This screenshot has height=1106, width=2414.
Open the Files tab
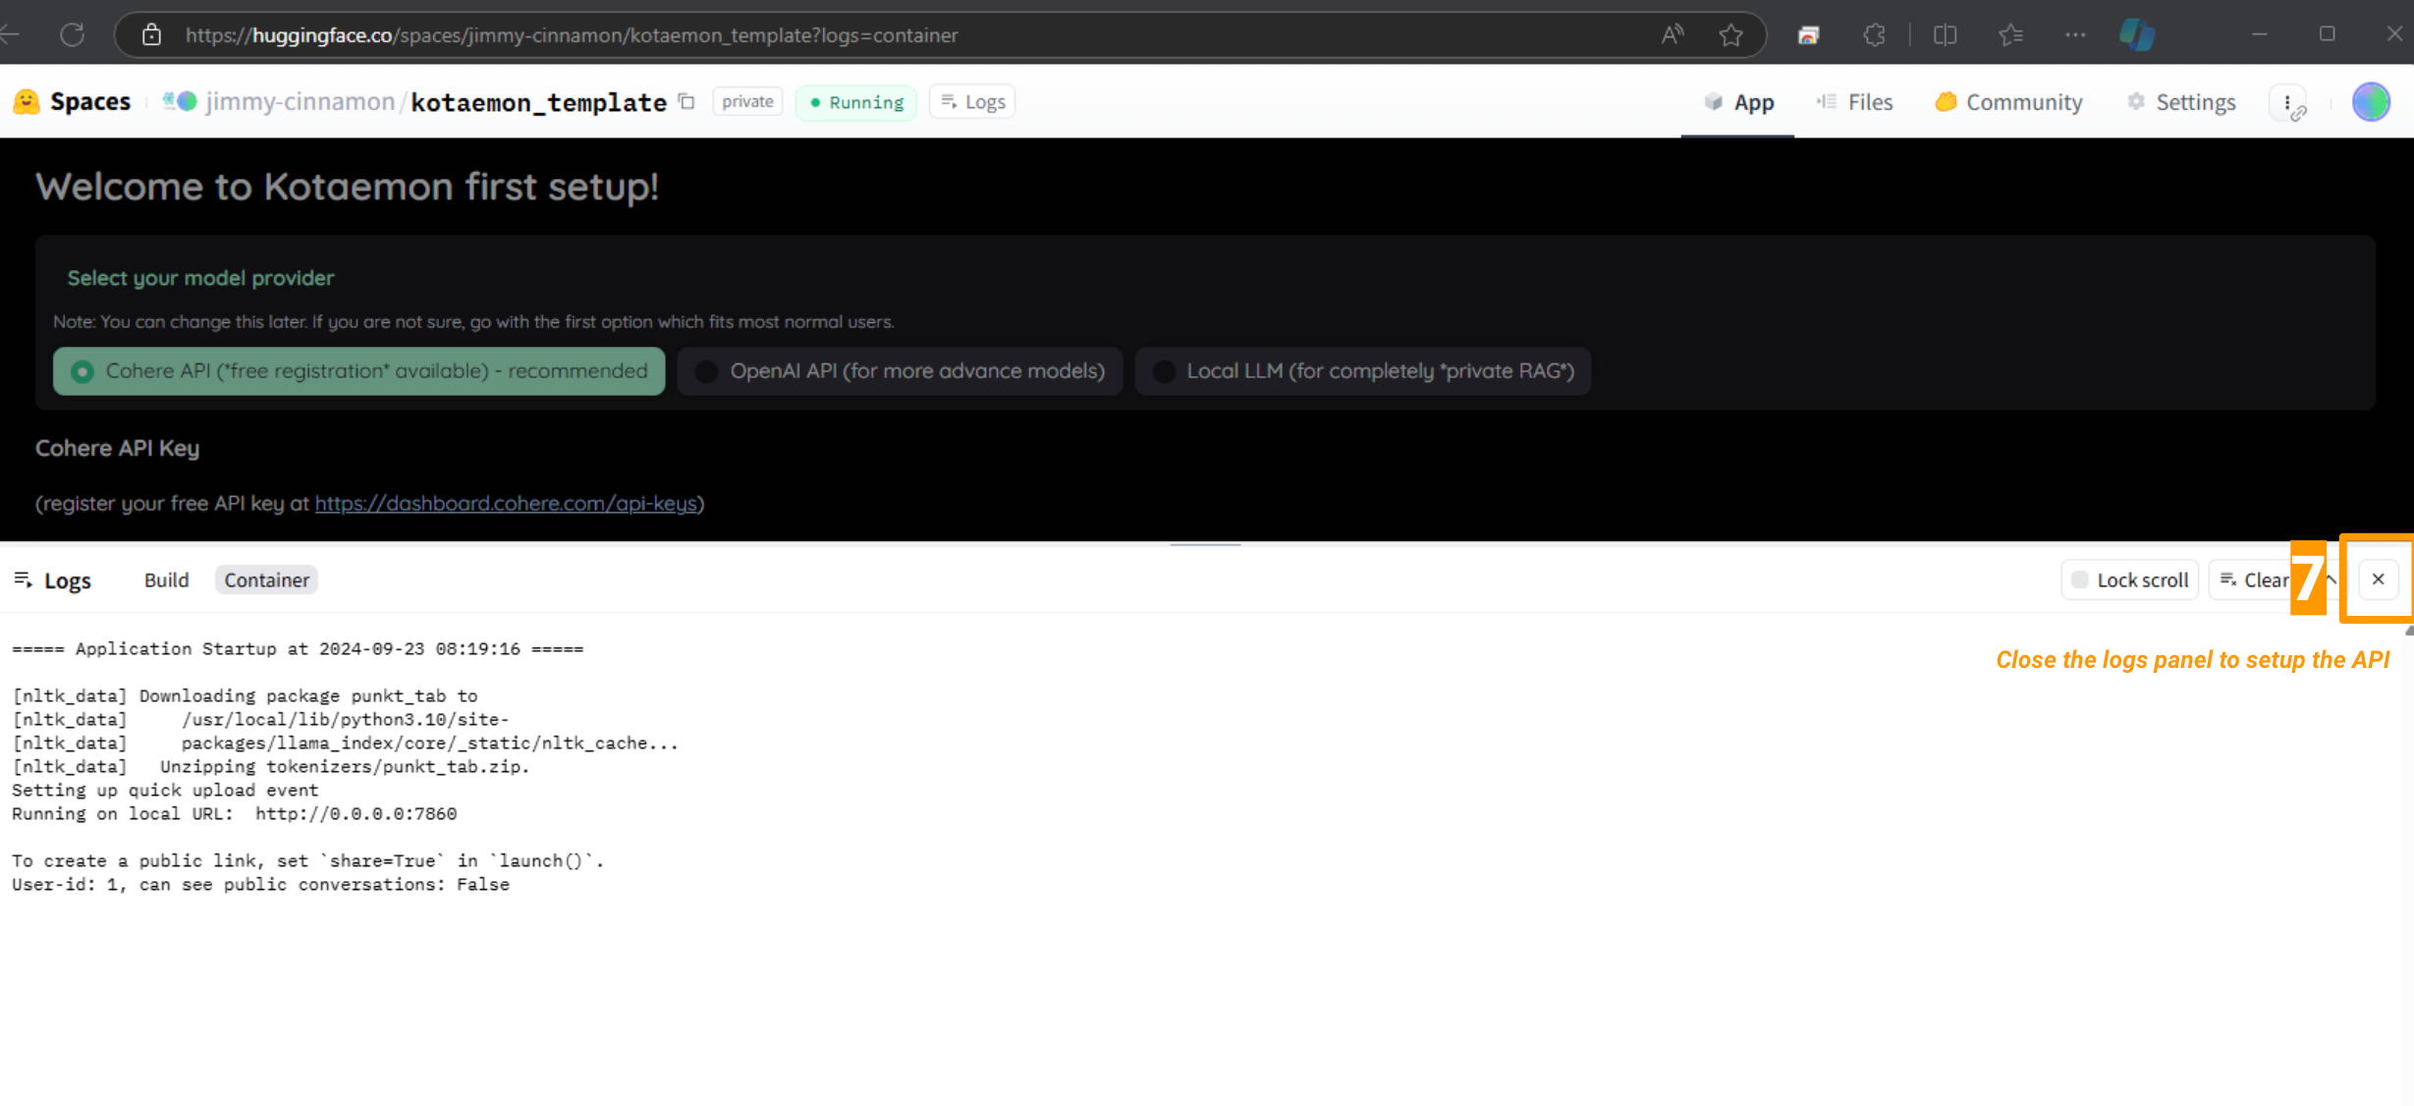1855,102
